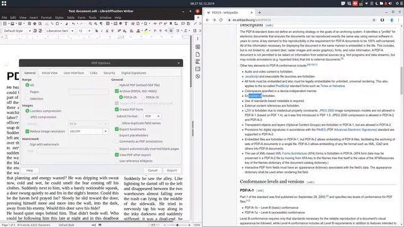
Task: Open Find & Replace magnifier icon
Action: point(90,24)
